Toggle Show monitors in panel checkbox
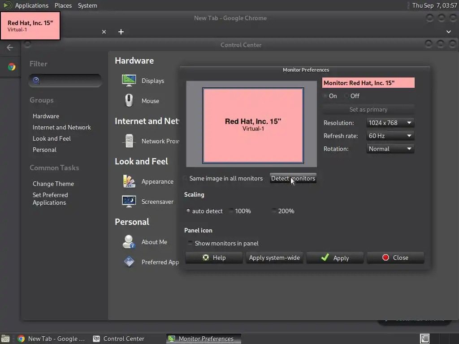The image size is (459, 344). tap(190, 243)
